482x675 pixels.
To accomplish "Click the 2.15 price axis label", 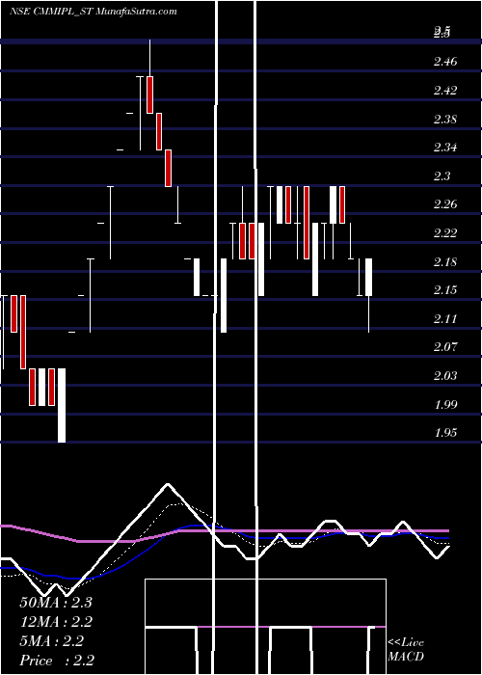I will pos(445,290).
